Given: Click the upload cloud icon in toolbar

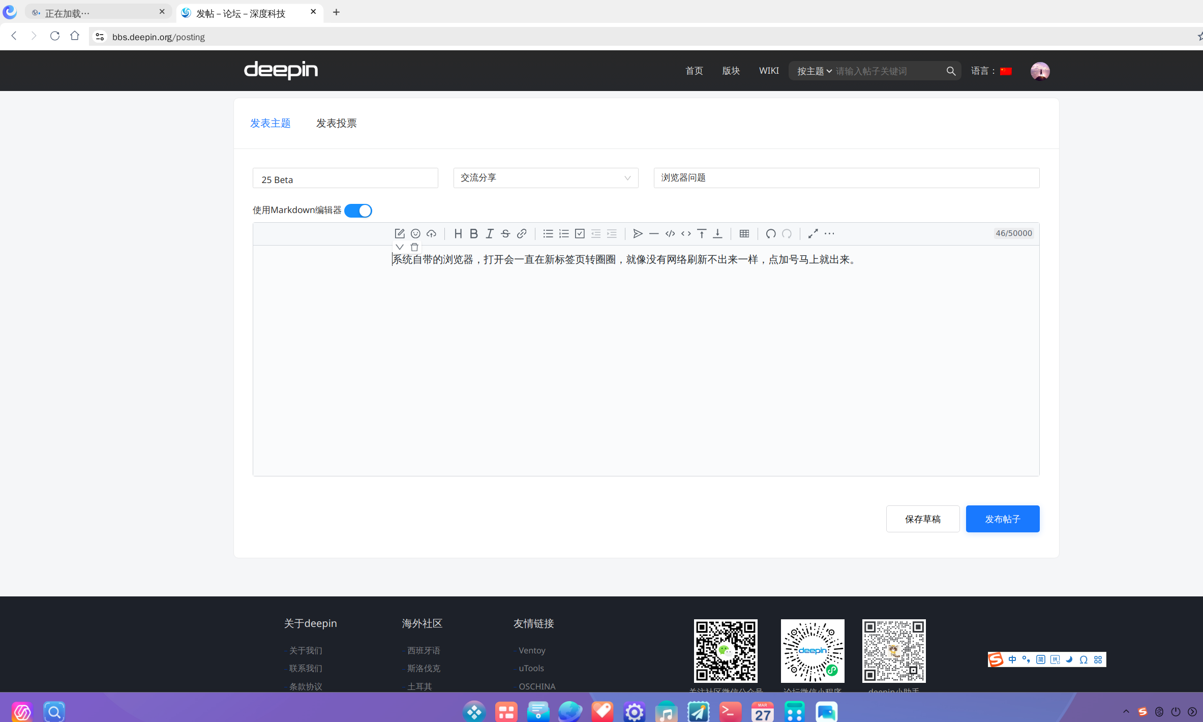Looking at the screenshot, I should (x=431, y=233).
